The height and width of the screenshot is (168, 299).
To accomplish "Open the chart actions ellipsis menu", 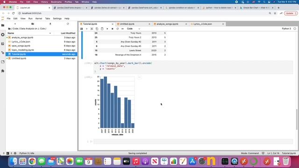I will click(139, 77).
